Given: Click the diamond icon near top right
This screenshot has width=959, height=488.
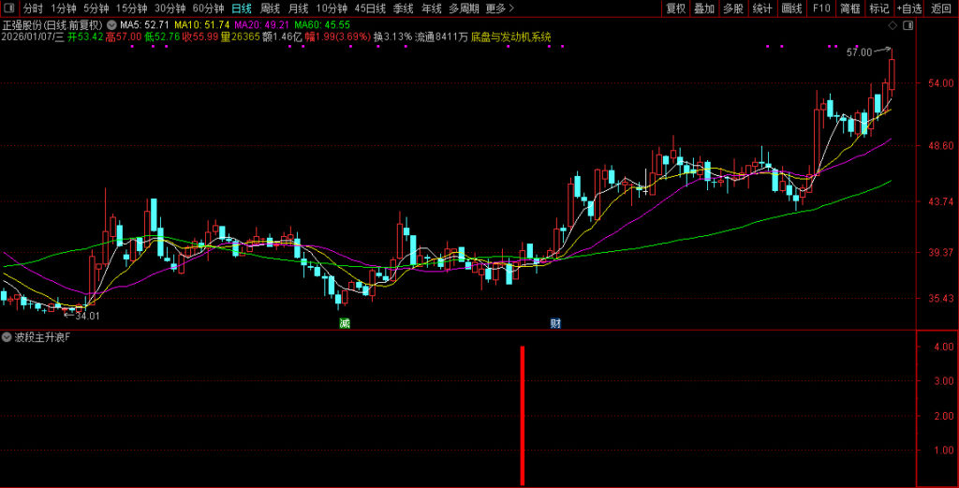Looking at the screenshot, I should [x=892, y=24].
